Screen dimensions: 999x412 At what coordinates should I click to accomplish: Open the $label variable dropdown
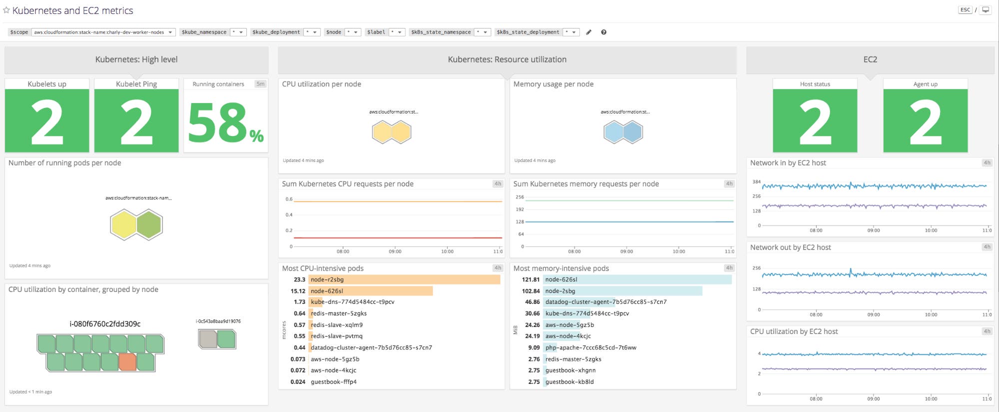tap(397, 32)
